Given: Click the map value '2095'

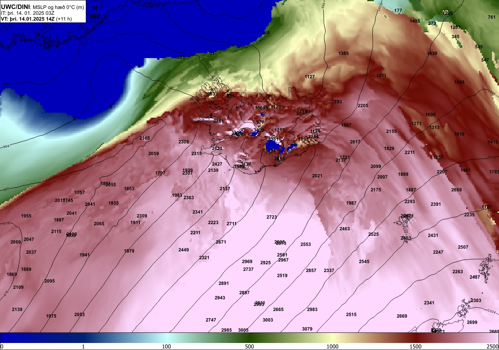Looking at the screenshot, I should pyautogui.click(x=50, y=281).
